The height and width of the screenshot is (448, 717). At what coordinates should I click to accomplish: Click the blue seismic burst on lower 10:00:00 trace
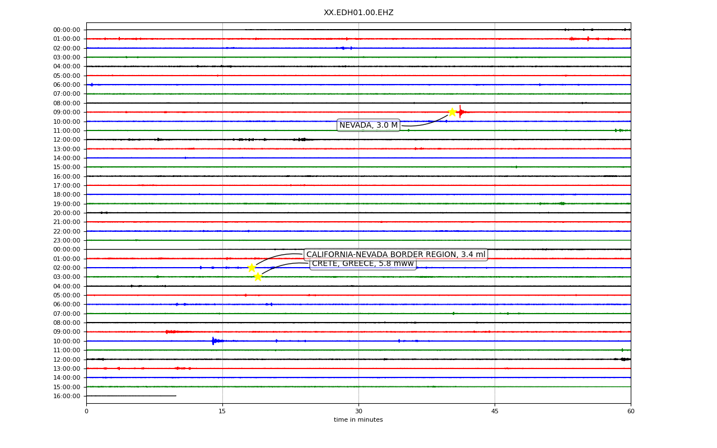(x=215, y=340)
